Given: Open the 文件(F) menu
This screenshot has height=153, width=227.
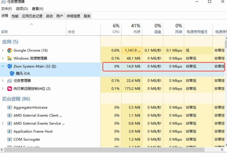Looking at the screenshot, I should point(6,9).
